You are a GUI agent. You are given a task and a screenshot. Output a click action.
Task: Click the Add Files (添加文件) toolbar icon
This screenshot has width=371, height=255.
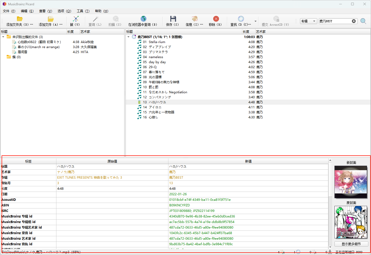51,19
